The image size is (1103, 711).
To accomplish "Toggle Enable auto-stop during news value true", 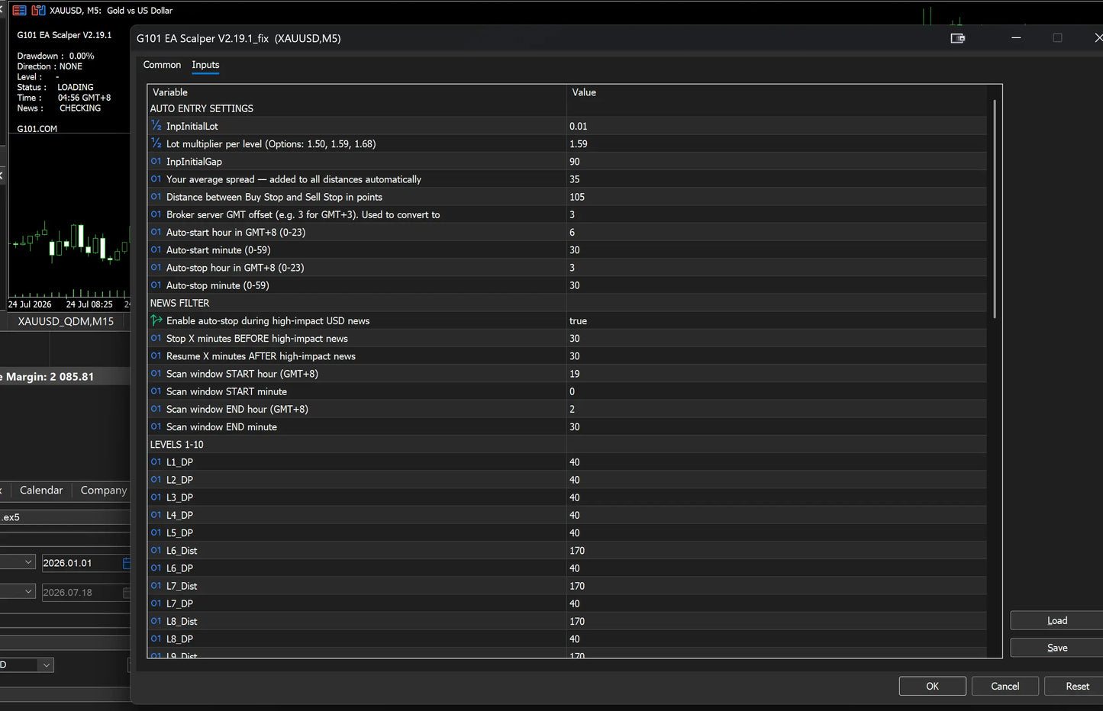I will (x=776, y=320).
